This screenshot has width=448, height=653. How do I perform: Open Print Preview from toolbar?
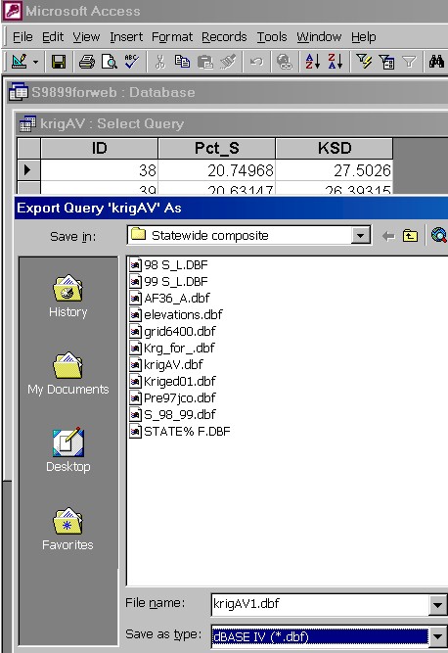coord(110,62)
